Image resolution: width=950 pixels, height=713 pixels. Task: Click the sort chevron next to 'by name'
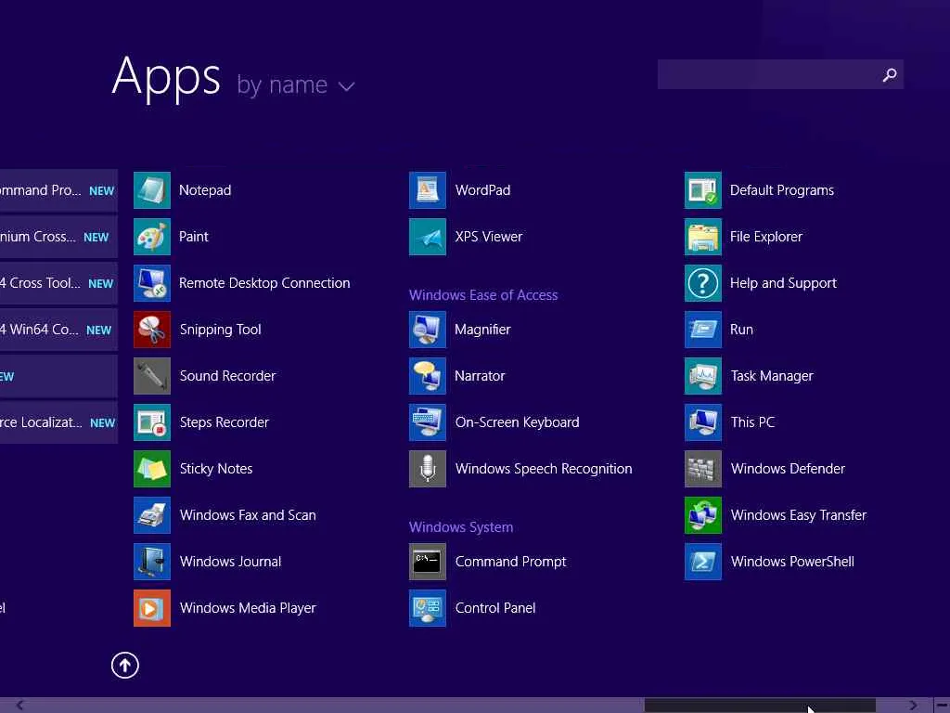pyautogui.click(x=347, y=86)
